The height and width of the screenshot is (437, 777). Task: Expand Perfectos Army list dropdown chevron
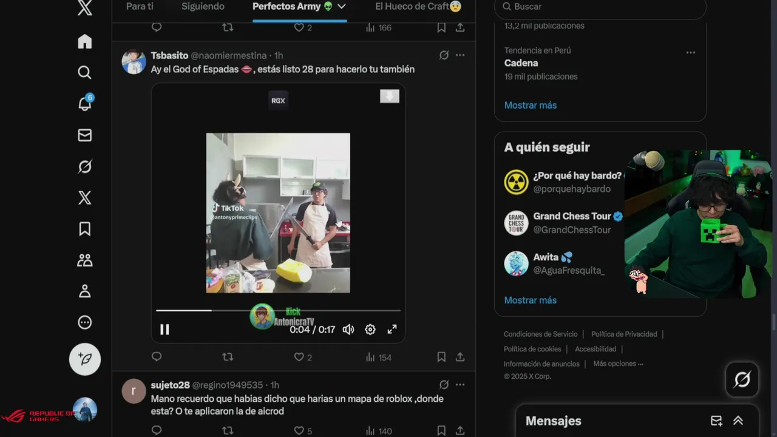342,7
